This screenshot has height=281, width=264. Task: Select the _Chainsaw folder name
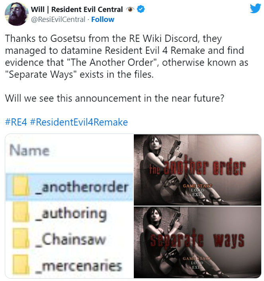tap(71, 240)
